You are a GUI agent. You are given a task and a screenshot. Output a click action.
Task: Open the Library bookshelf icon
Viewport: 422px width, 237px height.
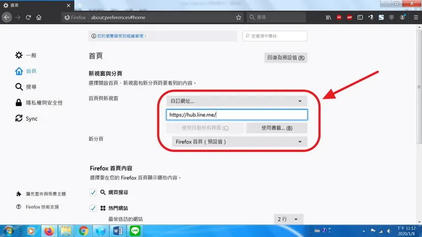(x=328, y=18)
